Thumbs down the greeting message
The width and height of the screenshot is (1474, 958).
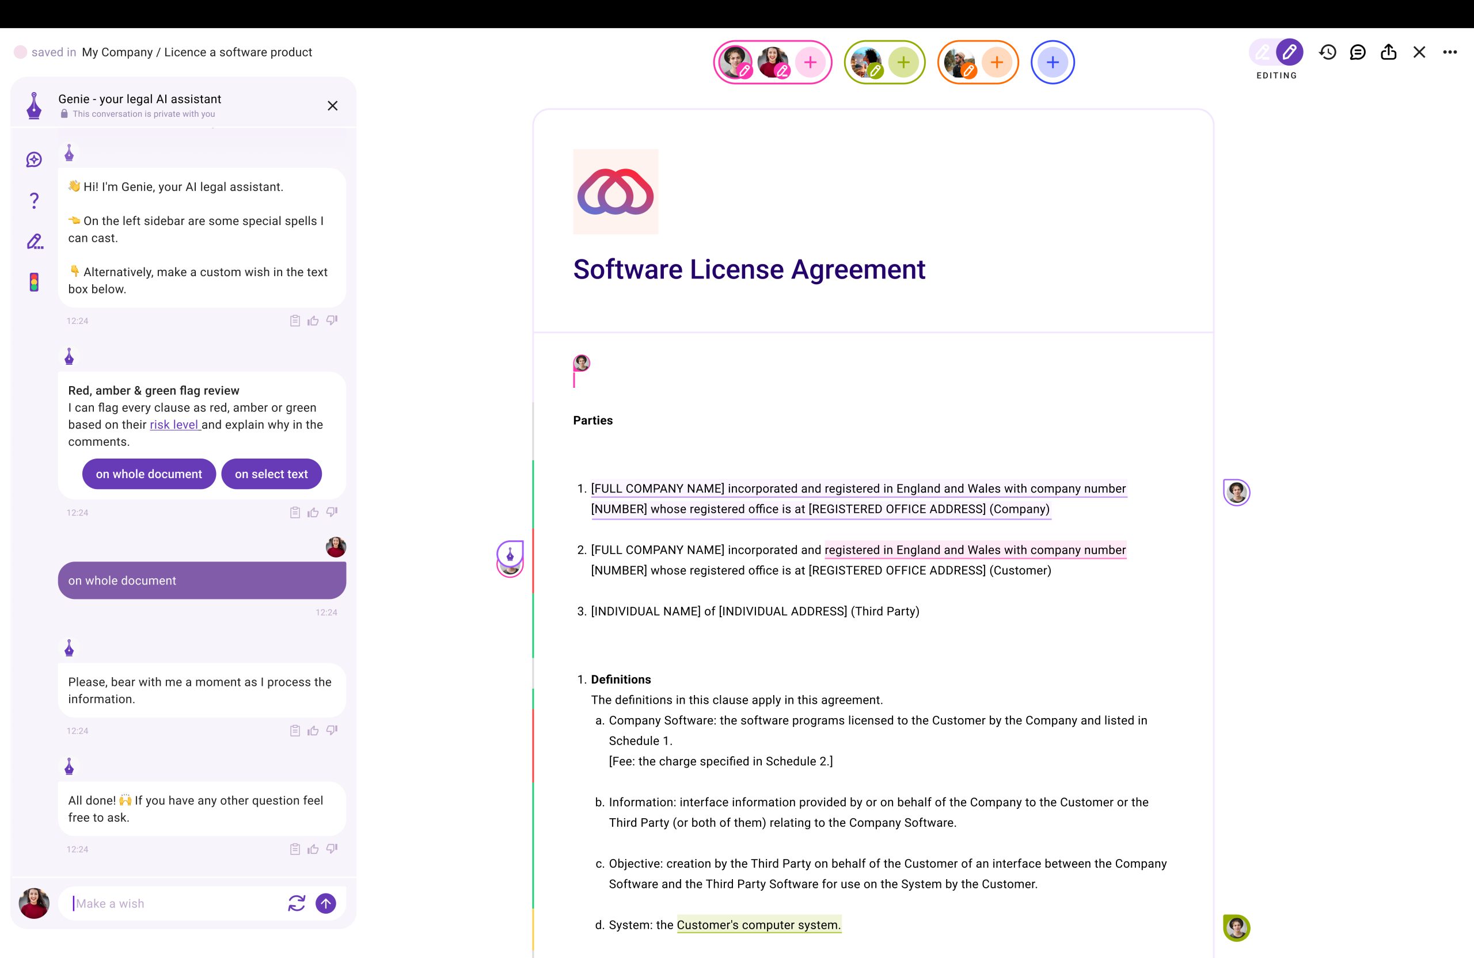(332, 320)
